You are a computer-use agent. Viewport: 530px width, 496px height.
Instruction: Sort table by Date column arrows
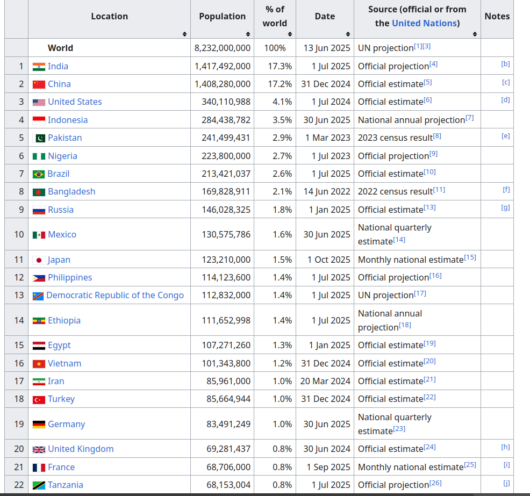pyautogui.click(x=348, y=34)
